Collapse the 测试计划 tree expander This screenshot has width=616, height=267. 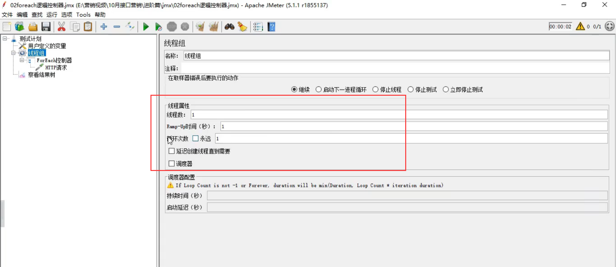tap(5, 38)
